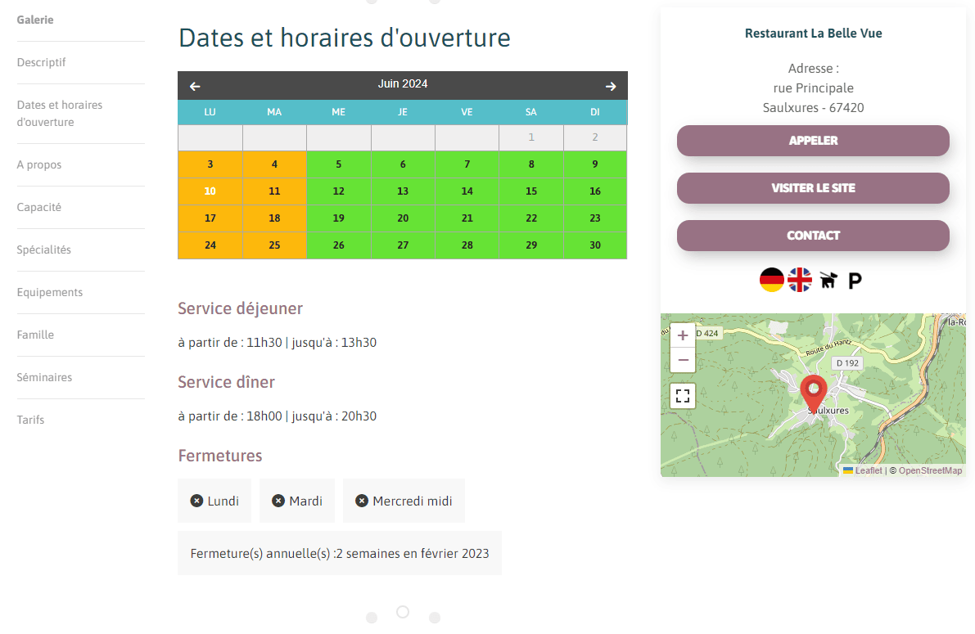Image resolution: width=975 pixels, height=634 pixels.
Task: Jump to the Spécialités section
Action: [43, 250]
